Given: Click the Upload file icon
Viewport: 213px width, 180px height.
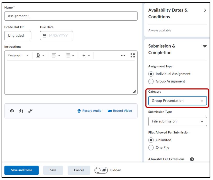Looking at the screenshot, I should point(12,111).
